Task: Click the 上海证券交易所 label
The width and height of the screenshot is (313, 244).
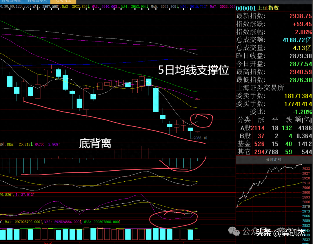Action: tap(260, 88)
